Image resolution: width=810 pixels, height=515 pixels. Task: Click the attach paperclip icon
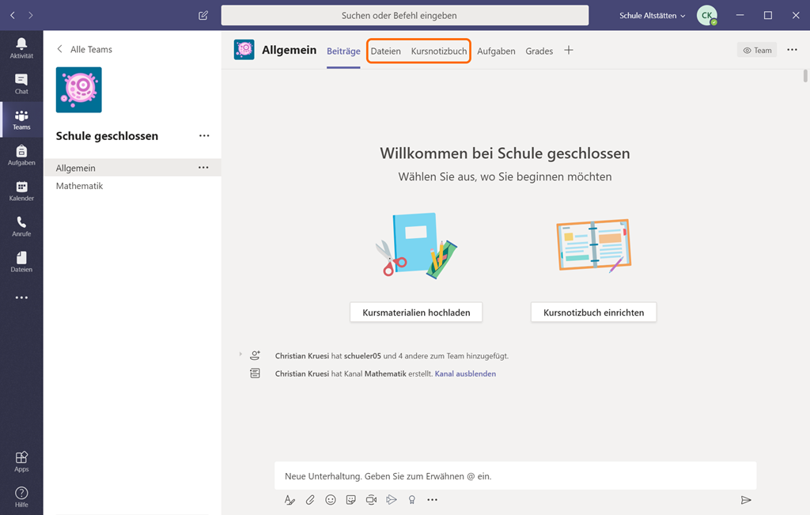pos(310,499)
